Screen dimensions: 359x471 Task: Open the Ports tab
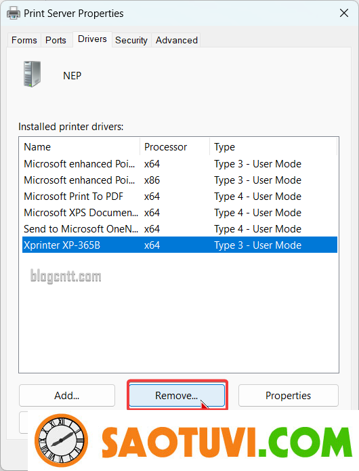(56, 40)
